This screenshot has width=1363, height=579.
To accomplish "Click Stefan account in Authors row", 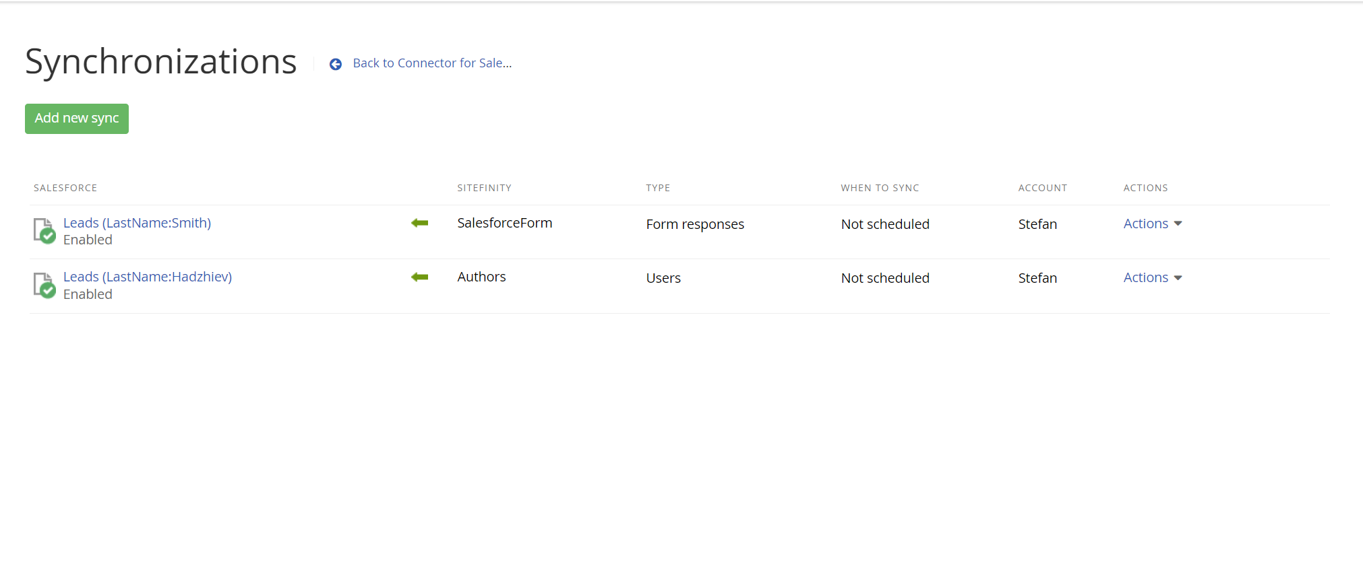I will 1037,278.
